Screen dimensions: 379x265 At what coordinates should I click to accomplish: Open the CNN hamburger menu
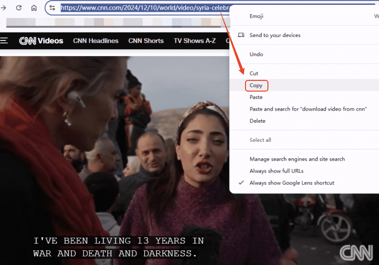4,41
